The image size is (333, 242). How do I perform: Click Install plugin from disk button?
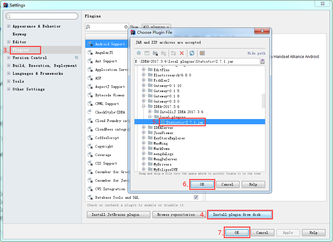coord(239,214)
